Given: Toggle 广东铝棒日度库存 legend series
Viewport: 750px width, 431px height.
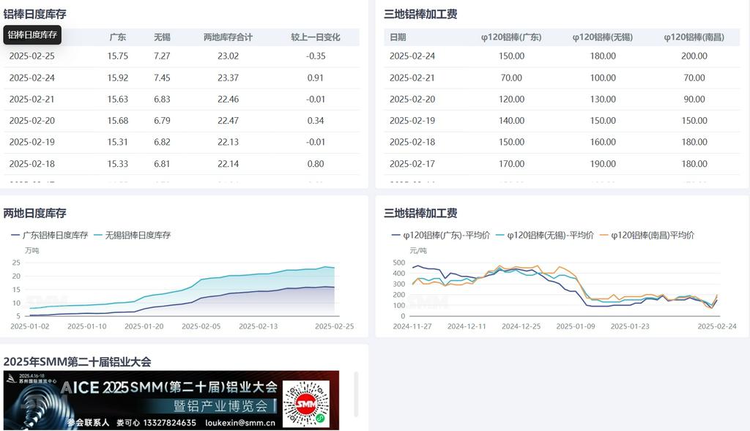Looking at the screenshot, I should coord(50,236).
